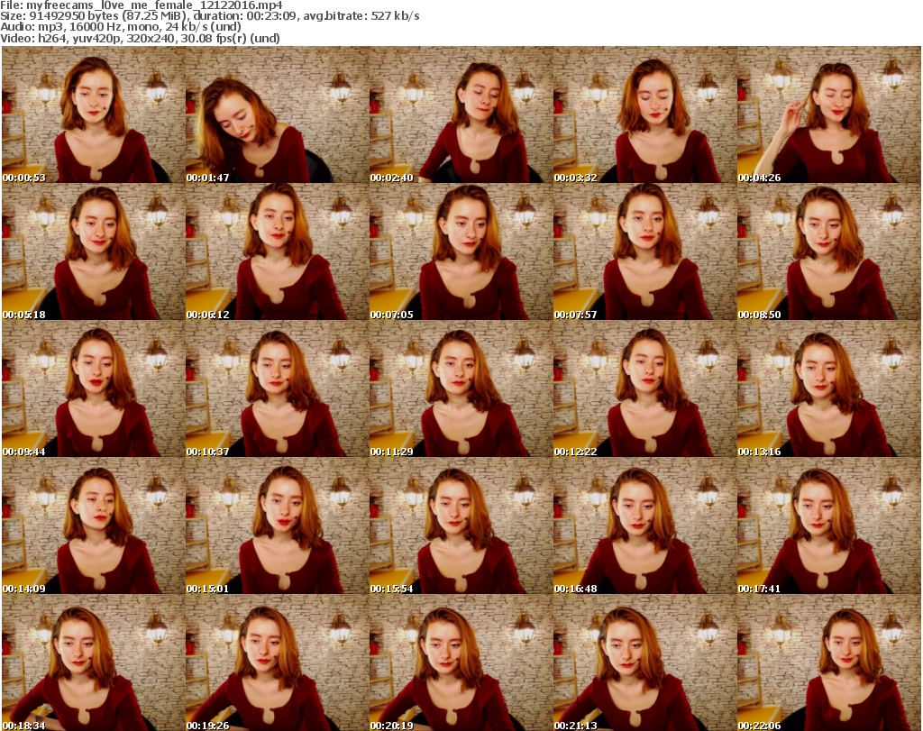Open the thumbnail stamped 00:09:44
923x731 pixels.
(x=94, y=388)
